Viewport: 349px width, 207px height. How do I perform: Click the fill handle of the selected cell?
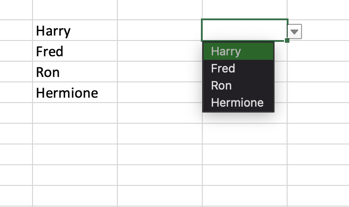(287, 40)
